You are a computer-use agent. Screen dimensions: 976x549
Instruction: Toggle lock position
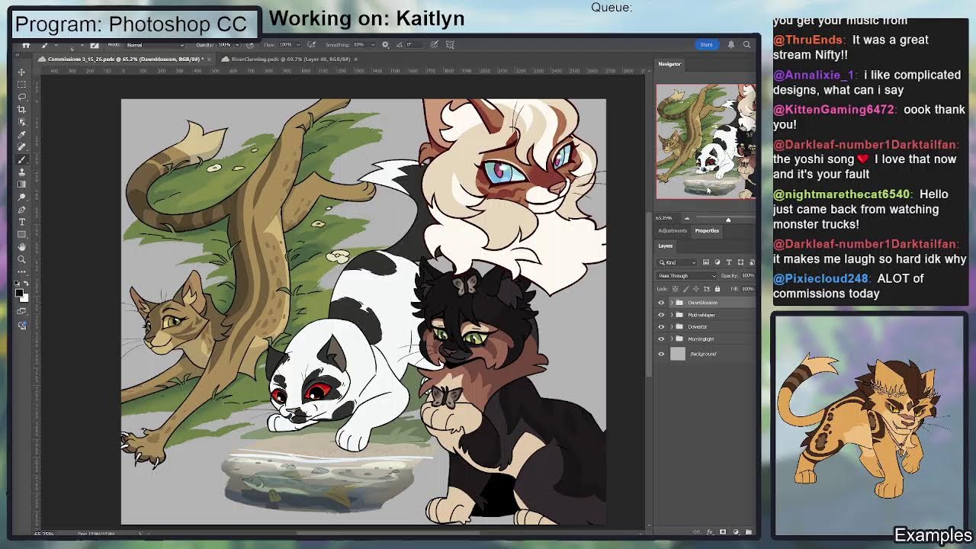click(696, 289)
